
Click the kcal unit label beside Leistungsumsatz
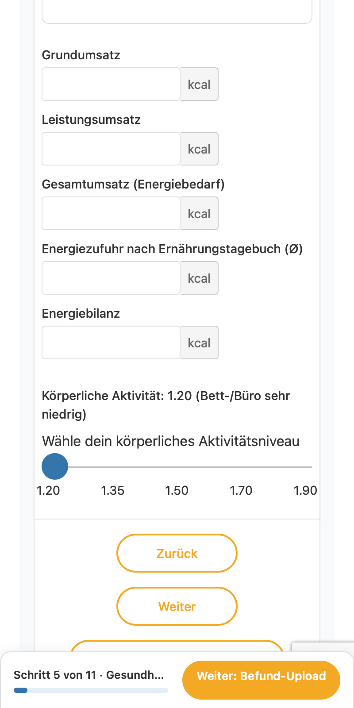pyautogui.click(x=199, y=149)
